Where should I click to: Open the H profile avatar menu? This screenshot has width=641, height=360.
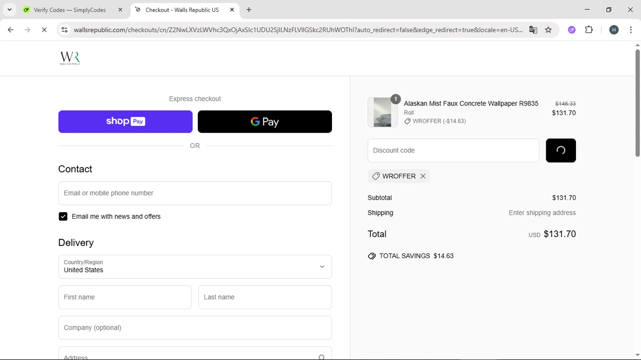[x=614, y=30]
